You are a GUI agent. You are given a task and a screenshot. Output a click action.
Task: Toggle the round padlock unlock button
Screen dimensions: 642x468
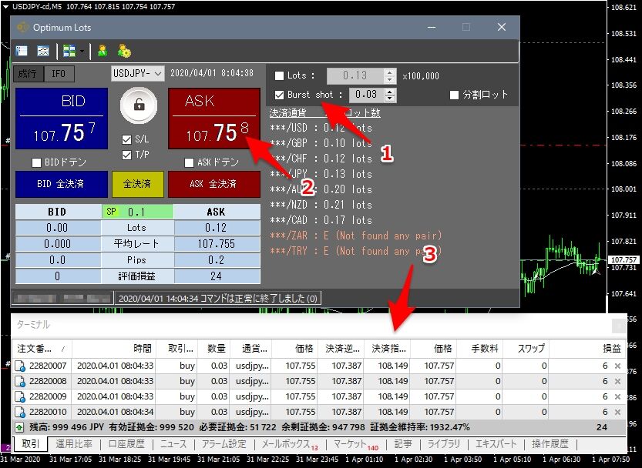139,105
